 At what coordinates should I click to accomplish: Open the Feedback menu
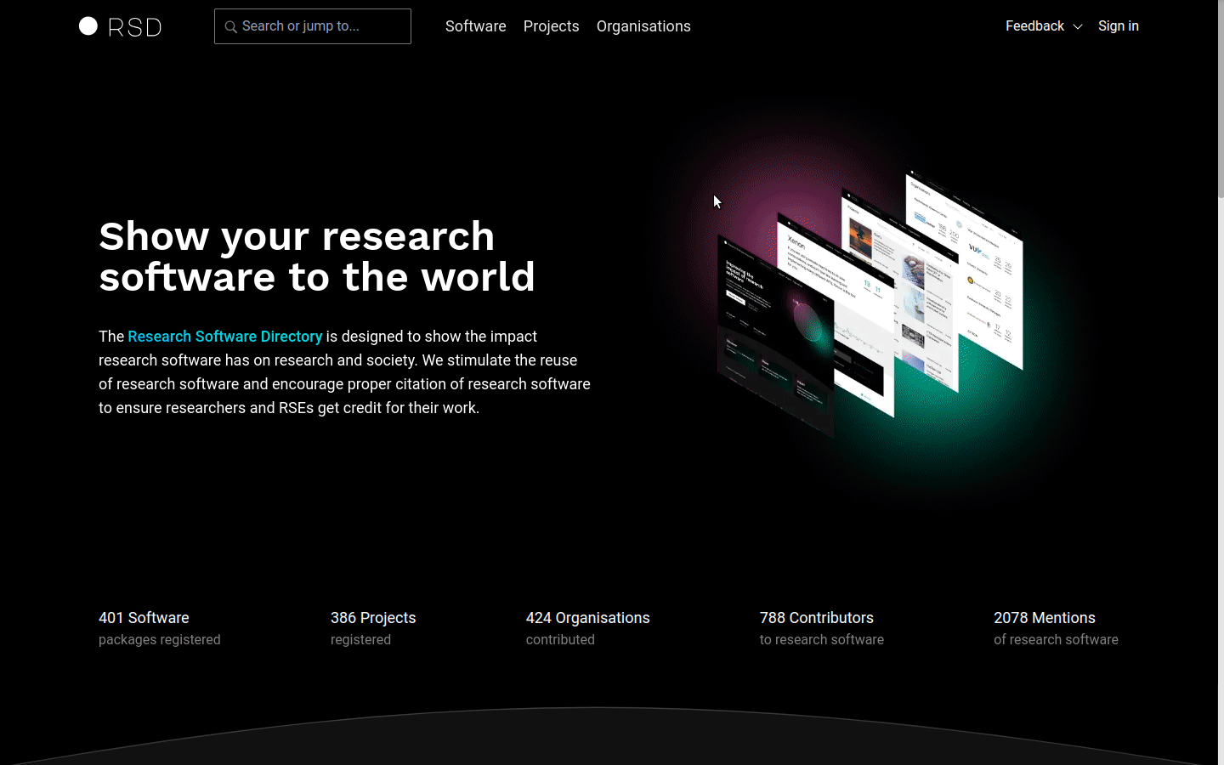tap(1034, 26)
